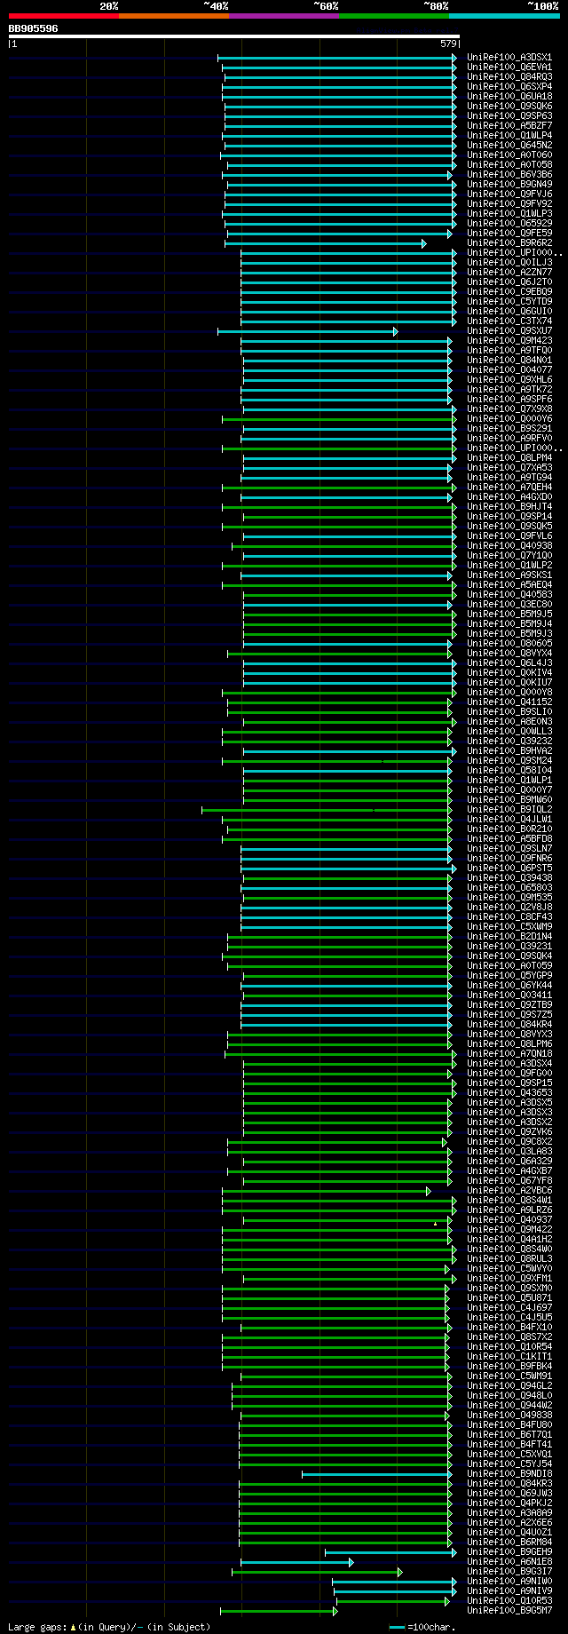Viewport: 568px width, 1634px height.
Task: Select hit label UniRef100_A2WBC6
Action: coord(509,1190)
